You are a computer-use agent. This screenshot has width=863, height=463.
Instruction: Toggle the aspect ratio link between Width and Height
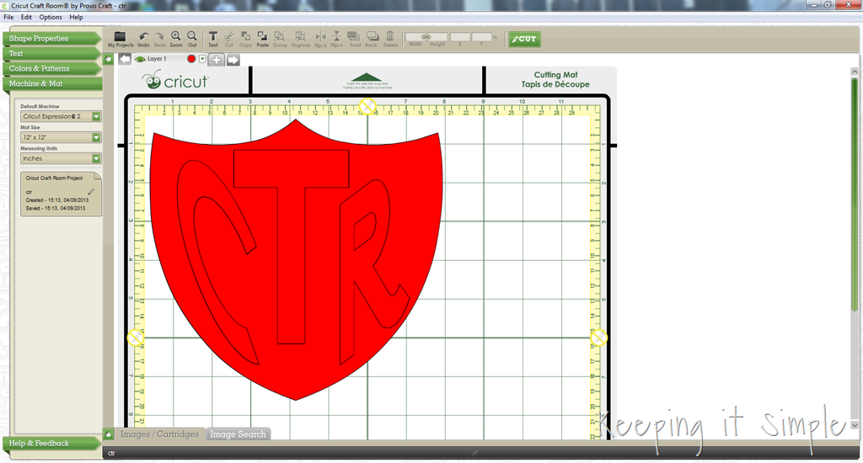(x=426, y=37)
